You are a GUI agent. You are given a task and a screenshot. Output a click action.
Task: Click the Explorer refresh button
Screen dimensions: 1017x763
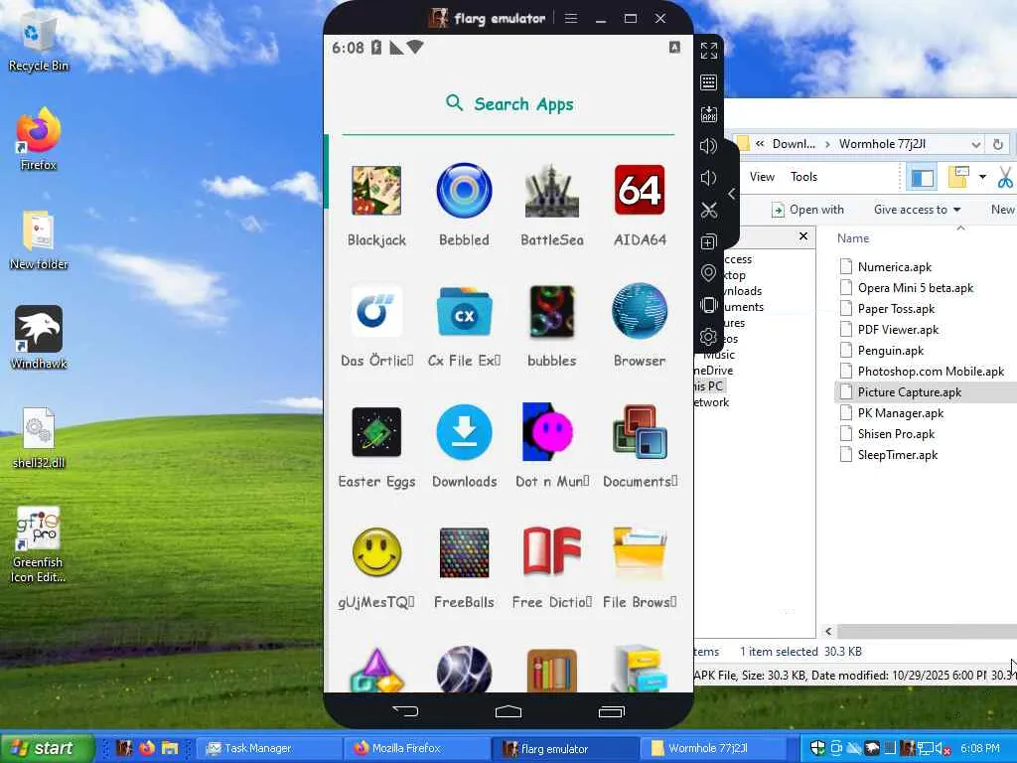[x=998, y=144]
